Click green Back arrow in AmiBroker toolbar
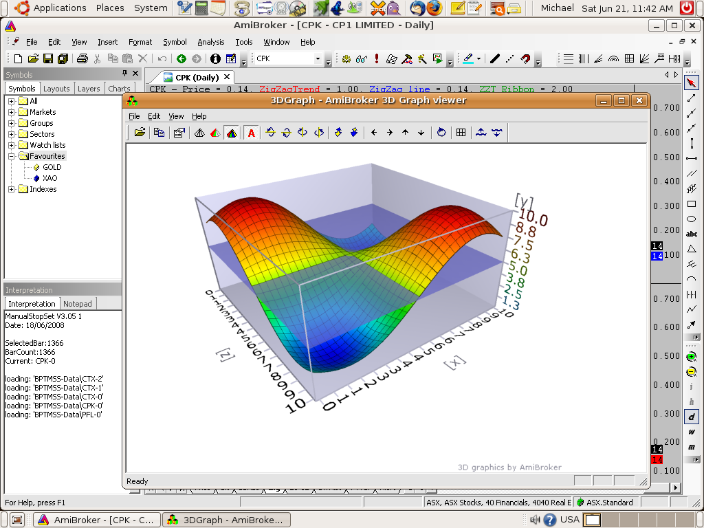The height and width of the screenshot is (528, 704). (181, 58)
